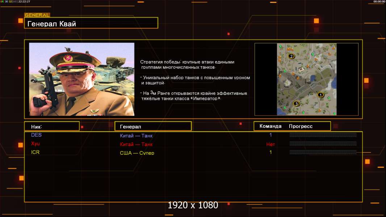Click start position marker 3 on minimap
This screenshot has height=217, width=386.
297,104
